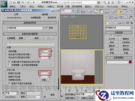Enable 如果需要，在开始时更新数据 checkbox
The width and height of the screenshot is (135, 101).
point(9,65)
